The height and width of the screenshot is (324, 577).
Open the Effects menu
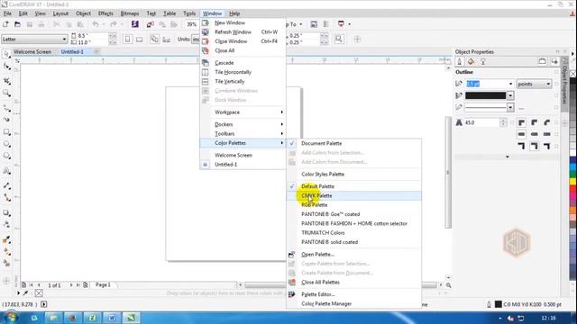click(x=105, y=13)
